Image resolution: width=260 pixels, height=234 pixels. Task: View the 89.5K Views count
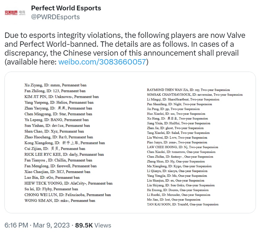(x=93, y=225)
